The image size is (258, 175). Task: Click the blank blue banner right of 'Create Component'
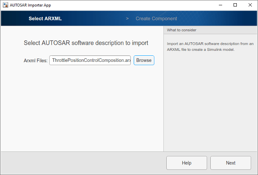point(216,19)
